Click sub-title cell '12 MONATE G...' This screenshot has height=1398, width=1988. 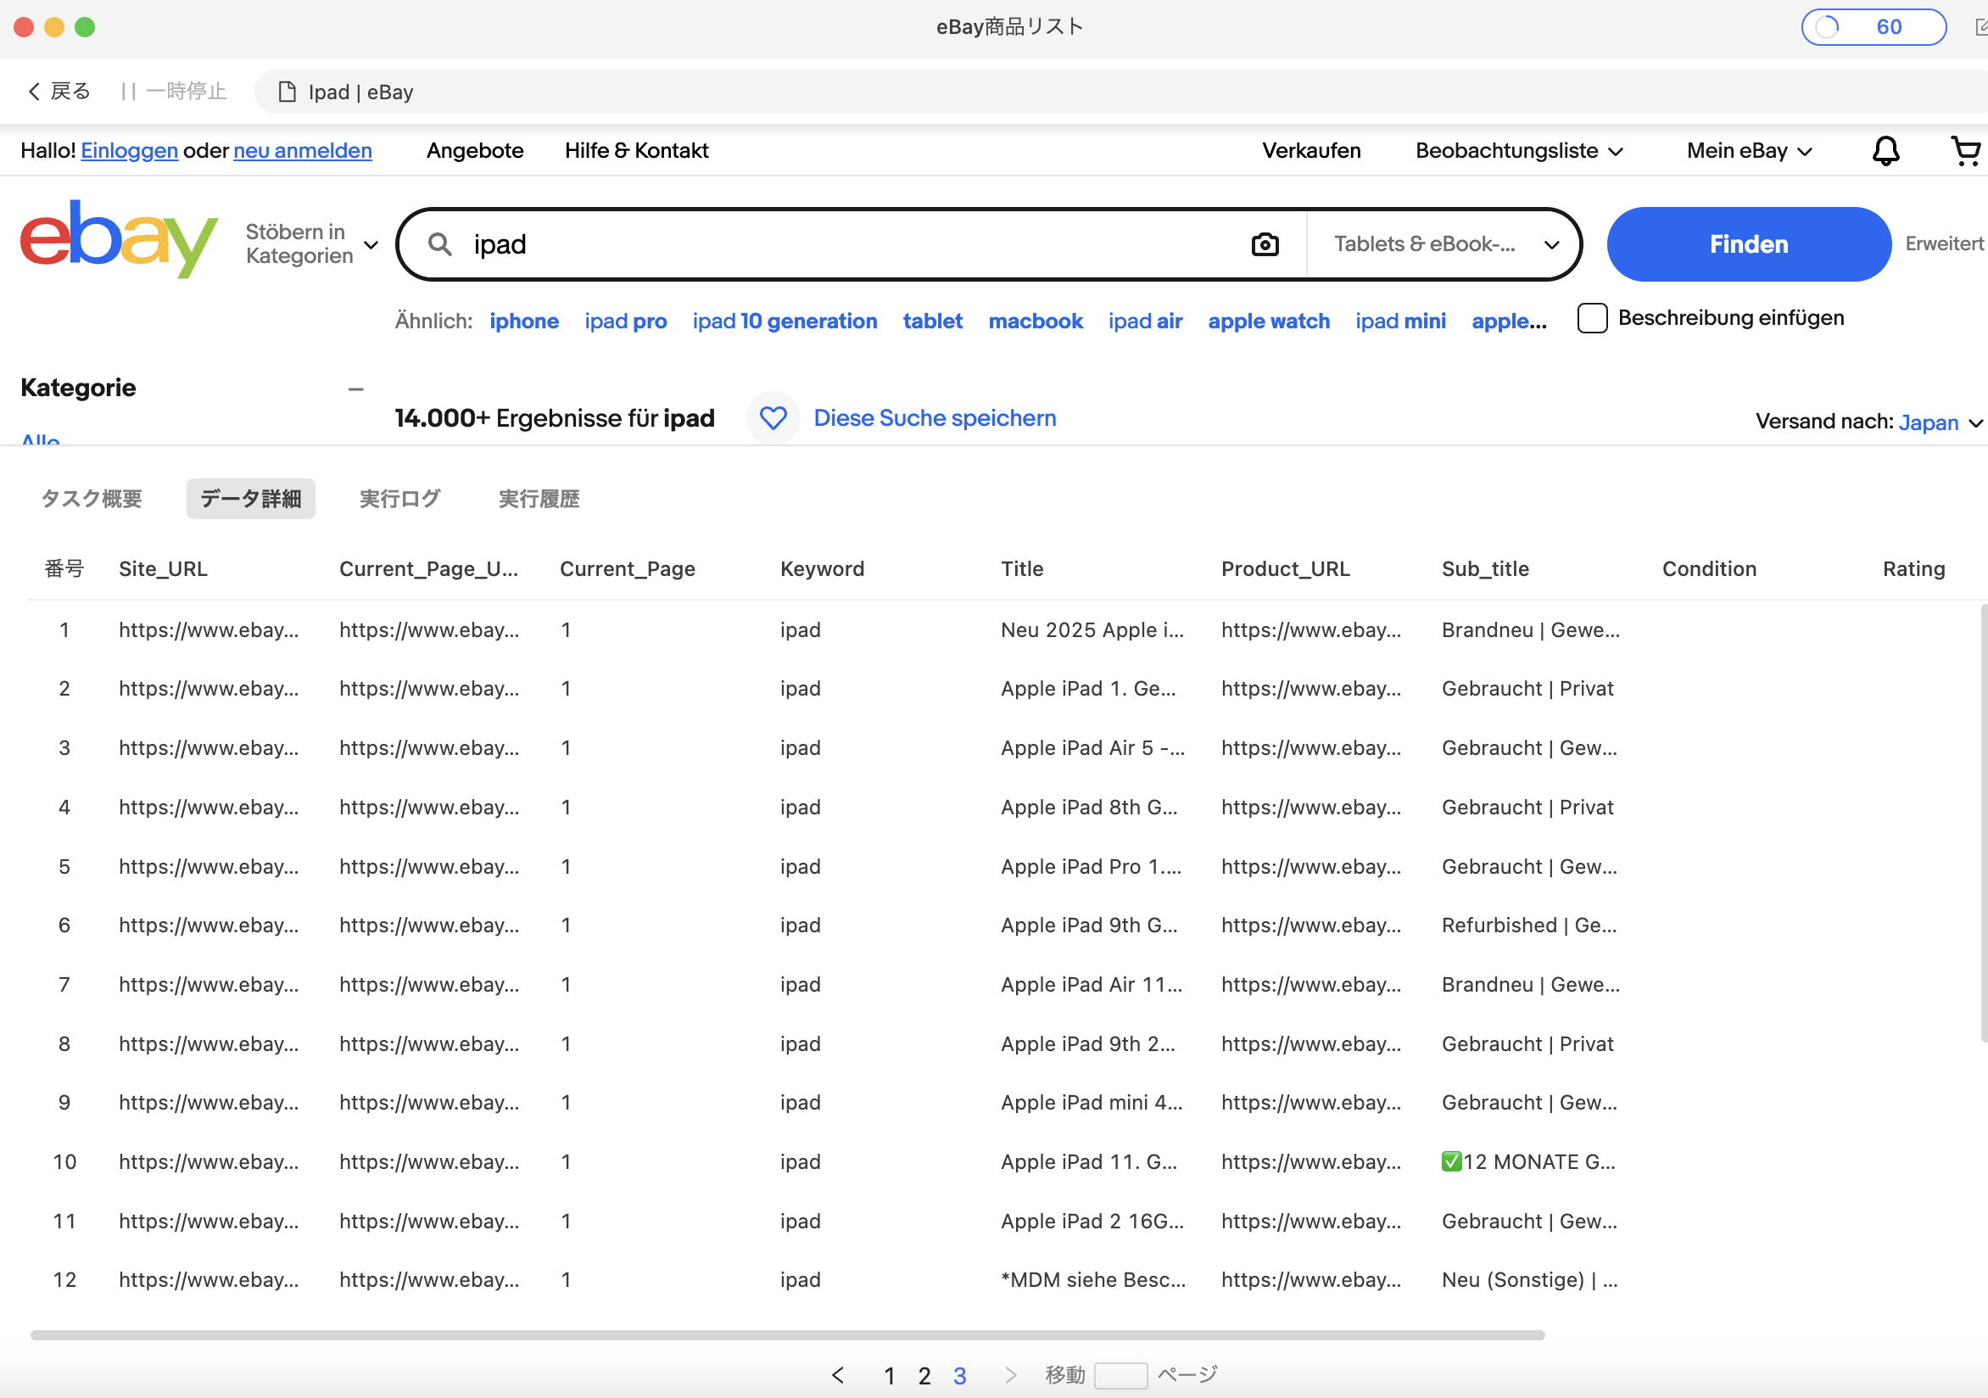click(1528, 1161)
